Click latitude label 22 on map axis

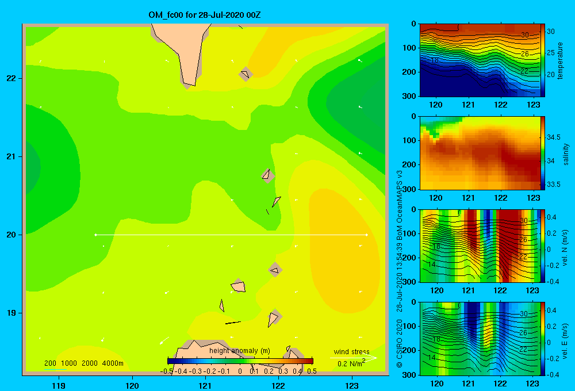(11, 79)
